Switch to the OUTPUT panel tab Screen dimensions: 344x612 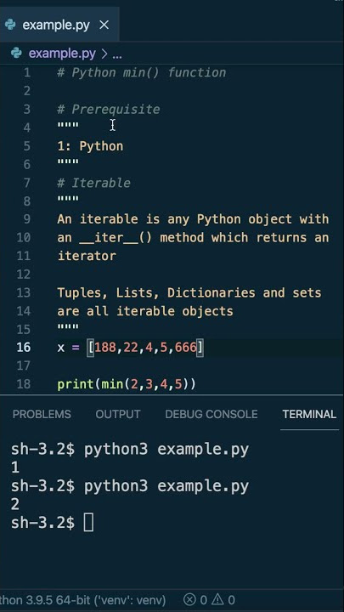[118, 414]
